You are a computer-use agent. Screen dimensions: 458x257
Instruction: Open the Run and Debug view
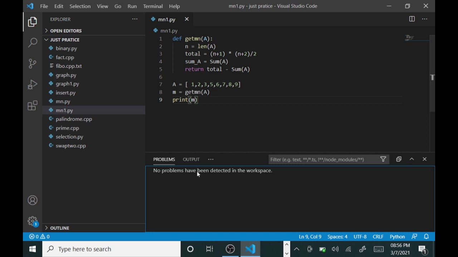(33, 85)
